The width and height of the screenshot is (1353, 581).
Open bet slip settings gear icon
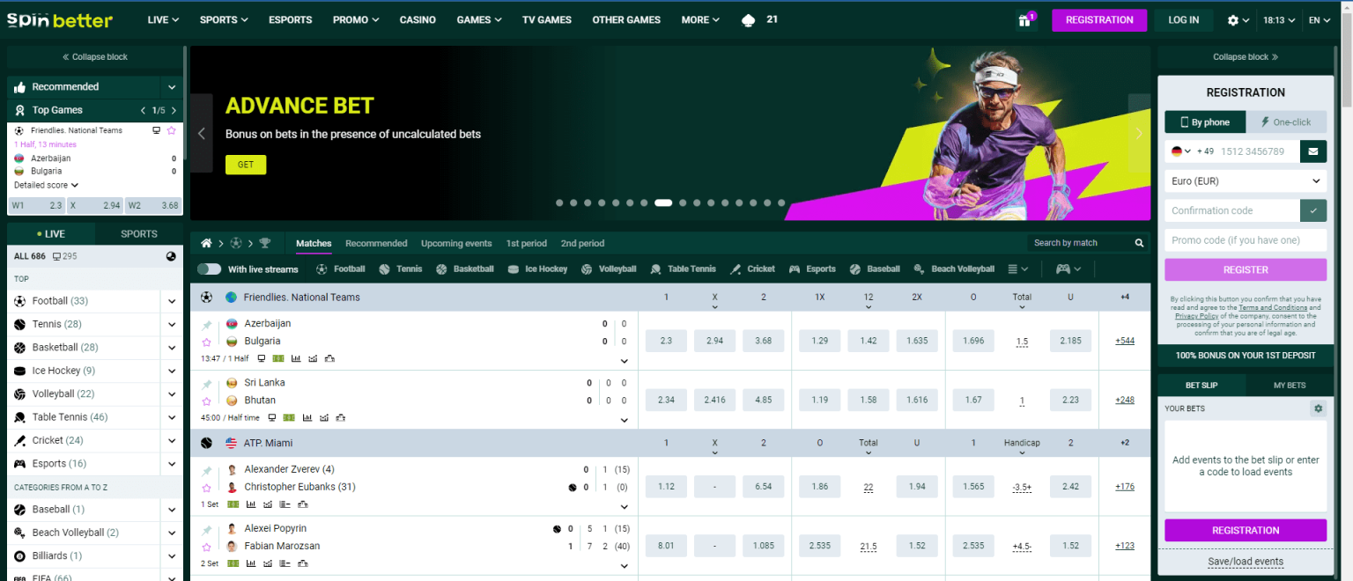(x=1318, y=408)
